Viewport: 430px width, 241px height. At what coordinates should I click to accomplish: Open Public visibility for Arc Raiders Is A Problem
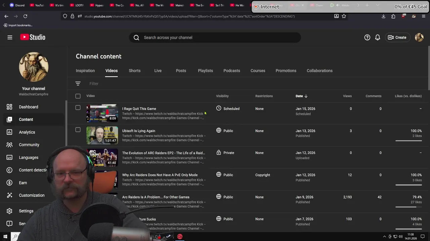pyautogui.click(x=224, y=197)
